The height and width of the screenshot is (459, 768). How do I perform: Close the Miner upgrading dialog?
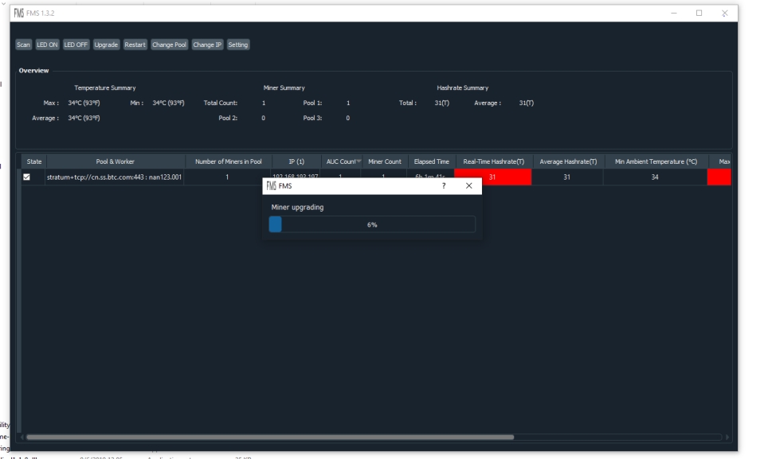(x=467, y=186)
